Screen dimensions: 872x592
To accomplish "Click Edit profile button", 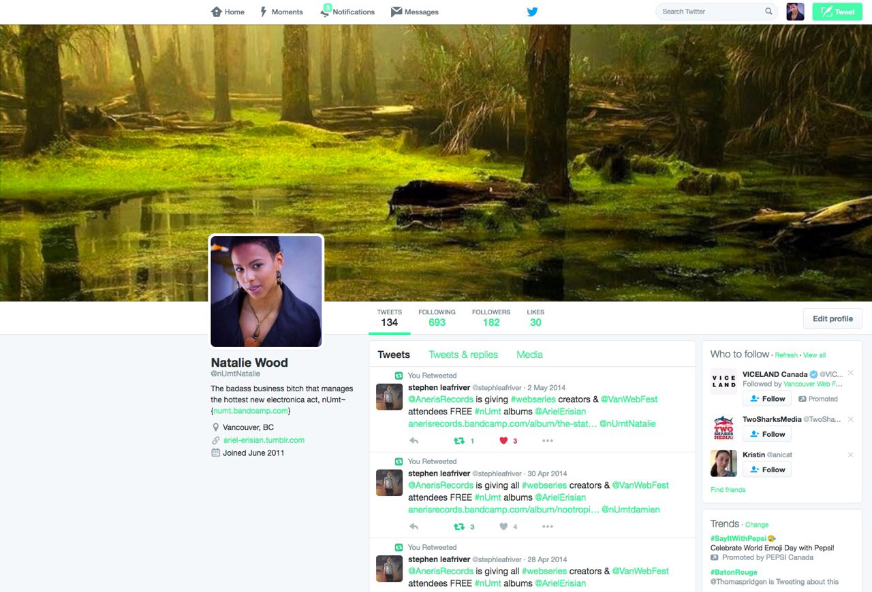I will point(832,318).
